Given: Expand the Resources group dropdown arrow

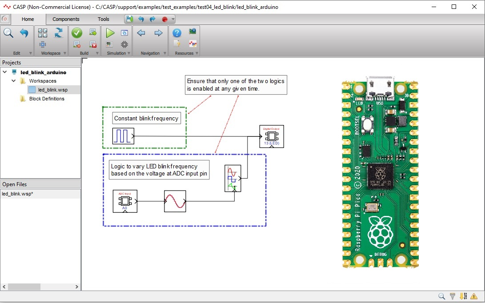Looking at the screenshot, I should [197, 53].
